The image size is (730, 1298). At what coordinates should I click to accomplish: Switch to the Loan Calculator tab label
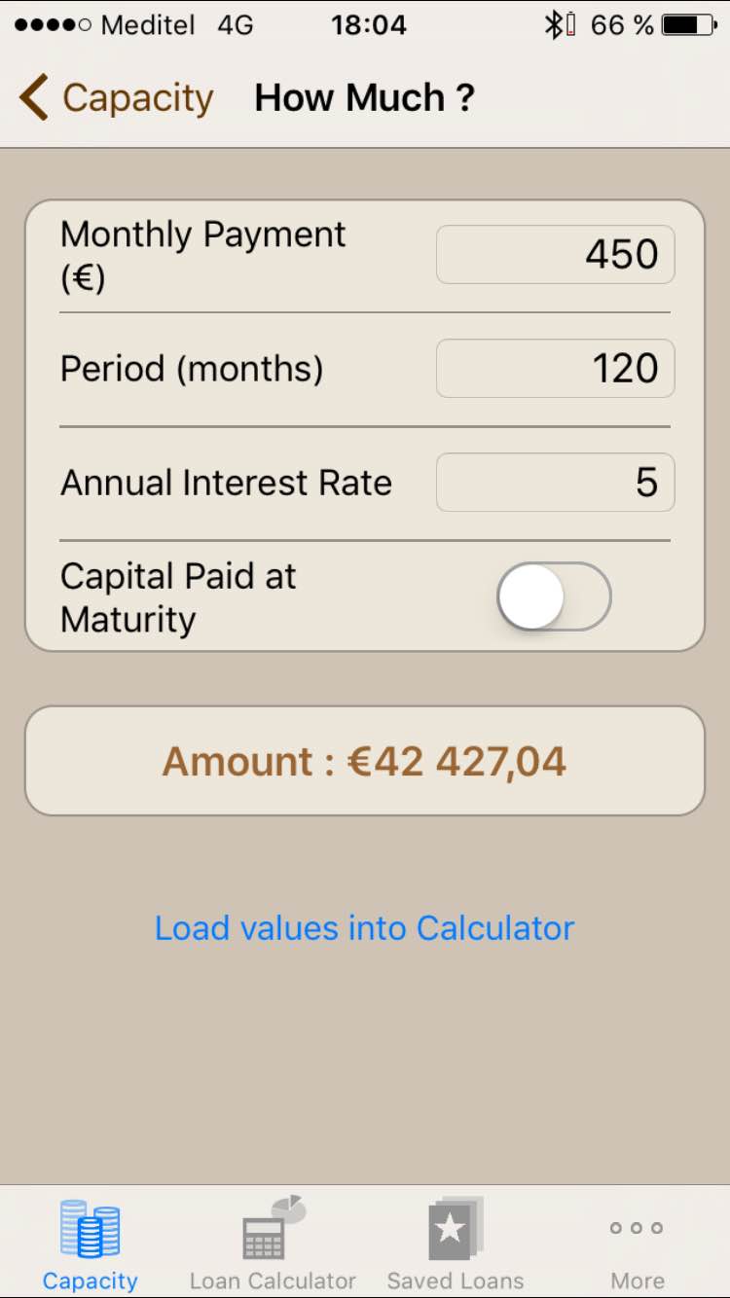[273, 1280]
